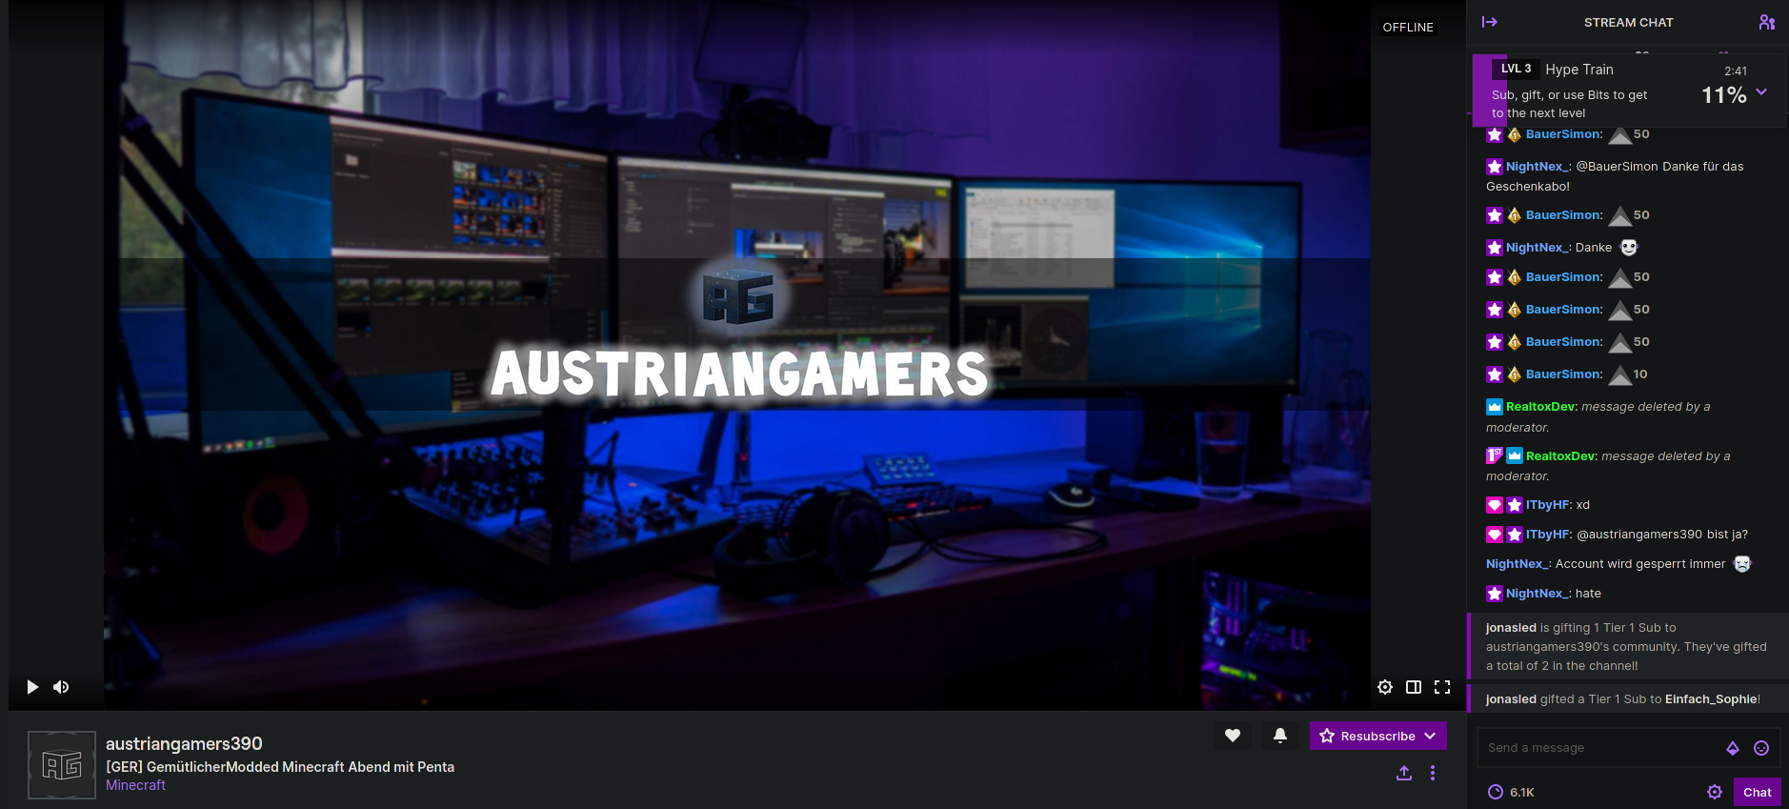Mute the stream volume speaker icon
The image size is (1789, 809).
(61, 687)
